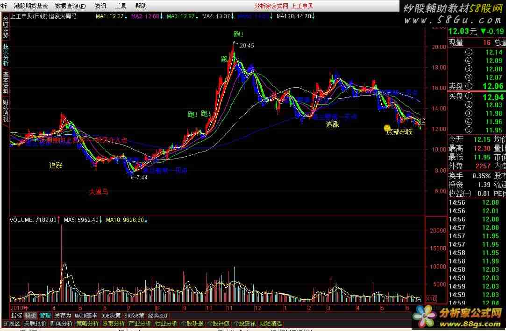
Task: Switch to the 财务透视 side tab
Action: (6, 110)
